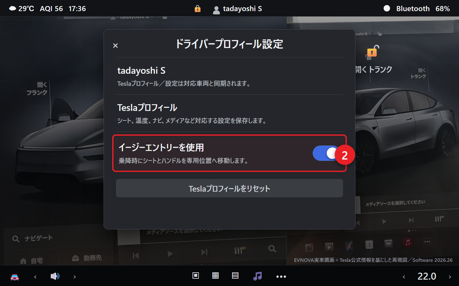Select the 自宅 home shortcut in background
Viewport: 459px width, 286px height.
tap(32, 261)
